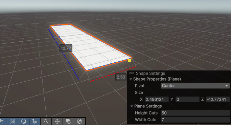Viewport: 231px width, 125px height.
Task: Open the search overlay magnifier
Action: [x=46, y=121]
